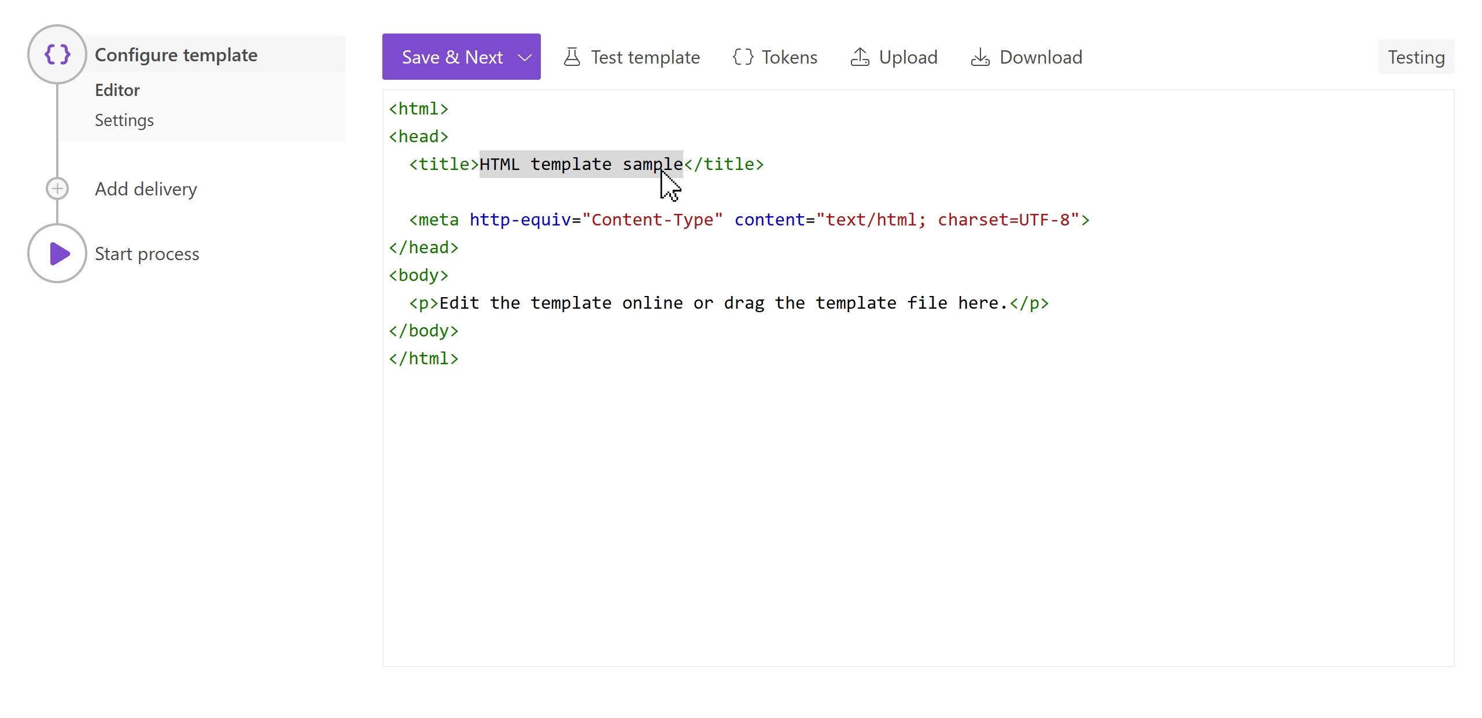Image resolution: width=1482 pixels, height=718 pixels.
Task: Click the flask icon for Test template
Action: click(x=572, y=57)
